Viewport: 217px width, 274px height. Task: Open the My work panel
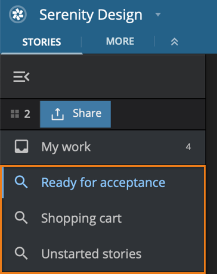[x=103, y=147]
